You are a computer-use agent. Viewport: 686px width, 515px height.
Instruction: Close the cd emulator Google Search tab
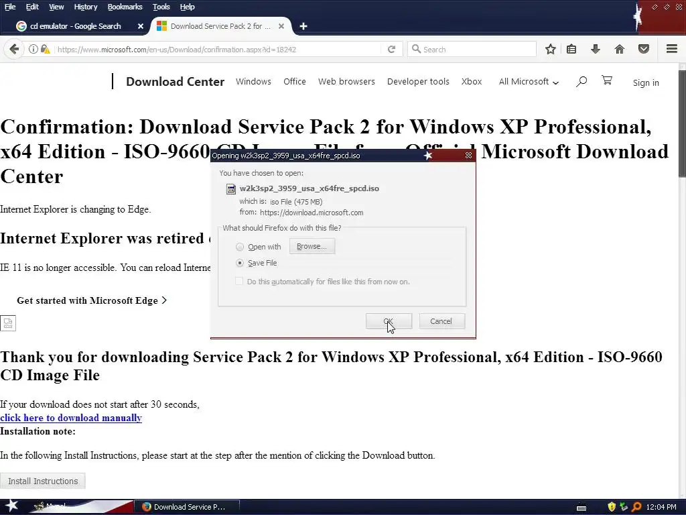pyautogui.click(x=141, y=26)
